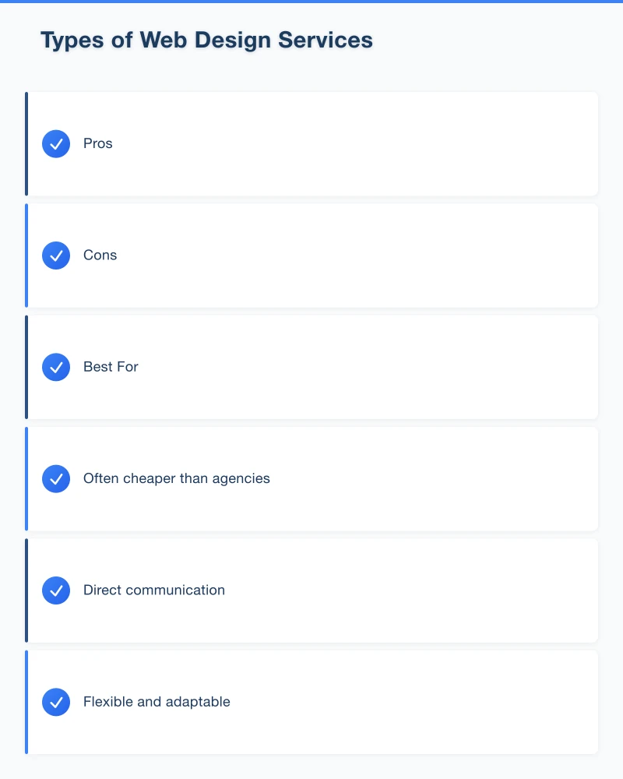Click the Types of Web Design Services heading
This screenshot has width=623, height=779.
tap(206, 41)
